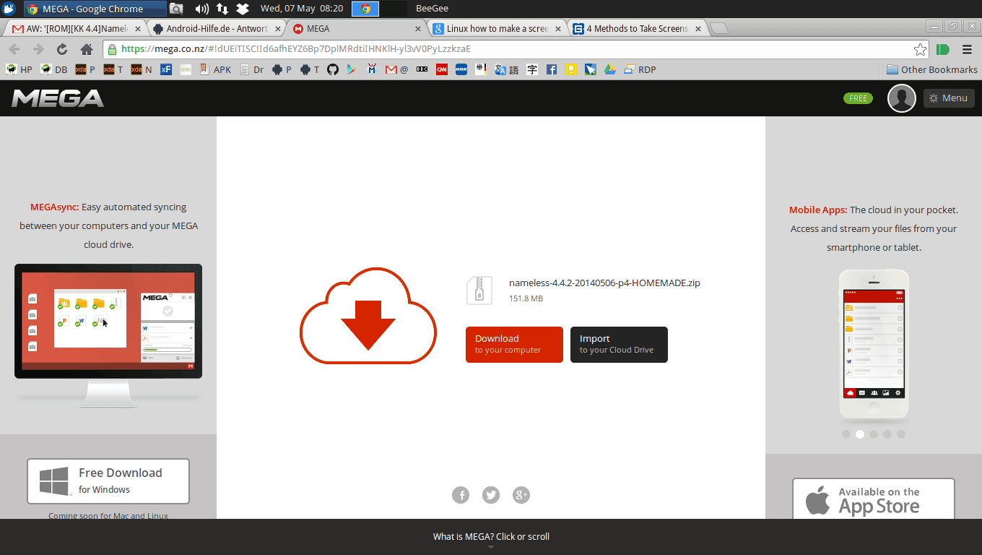The width and height of the screenshot is (982, 555).
Task: Open the Google Drive bookmark icon
Action: tap(609, 69)
